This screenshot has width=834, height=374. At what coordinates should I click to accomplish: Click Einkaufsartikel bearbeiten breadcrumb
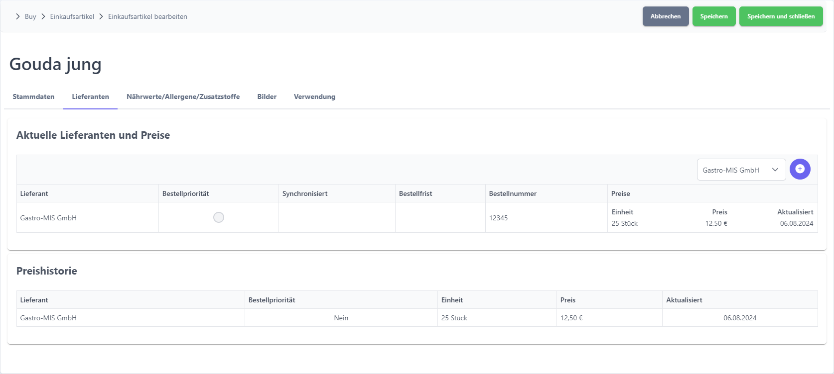point(147,16)
